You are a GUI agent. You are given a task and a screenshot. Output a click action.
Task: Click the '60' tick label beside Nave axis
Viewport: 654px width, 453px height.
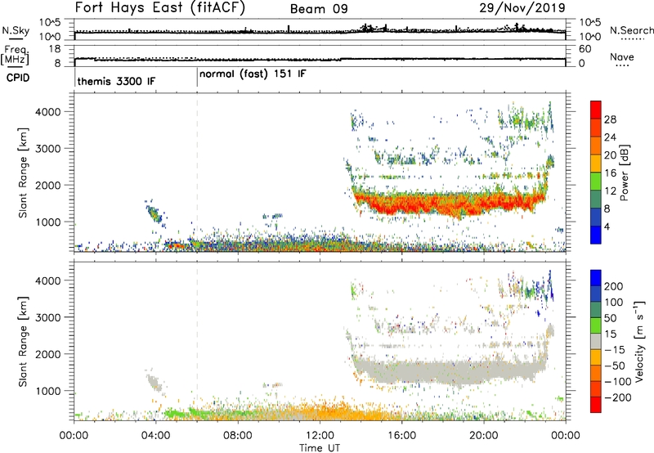coord(585,49)
